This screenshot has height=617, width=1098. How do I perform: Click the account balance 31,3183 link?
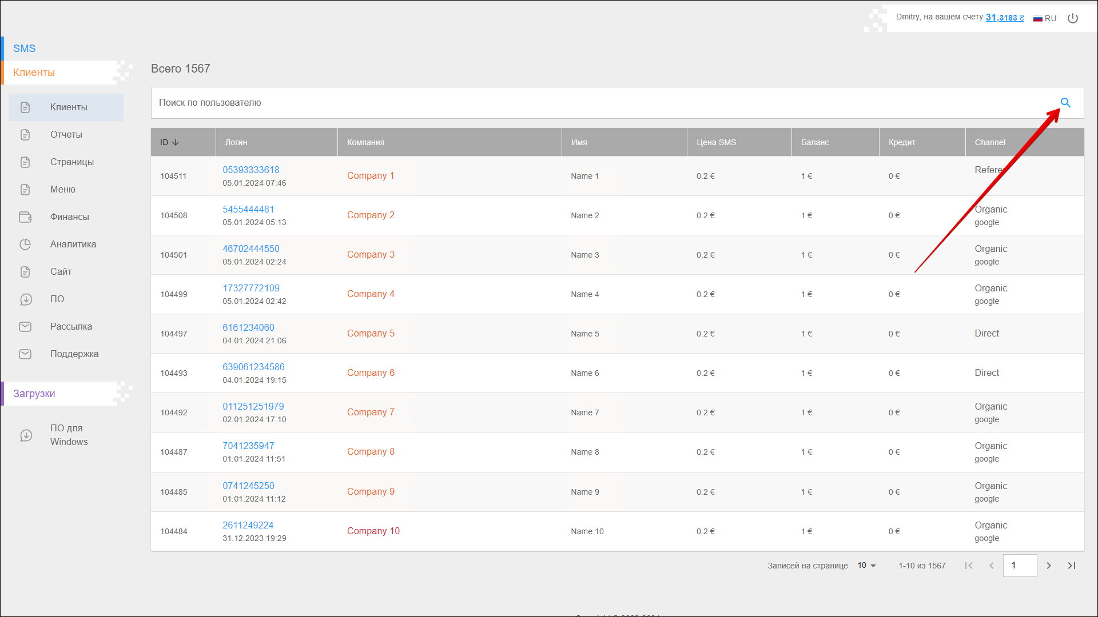1005,18
